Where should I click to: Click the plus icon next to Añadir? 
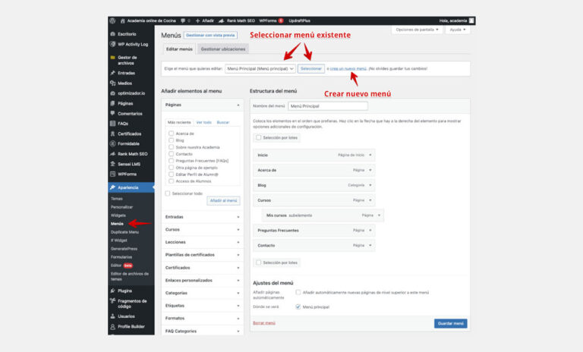tap(198, 20)
